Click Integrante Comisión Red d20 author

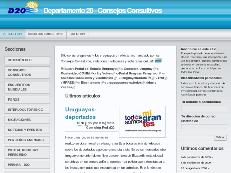coord(100,125)
